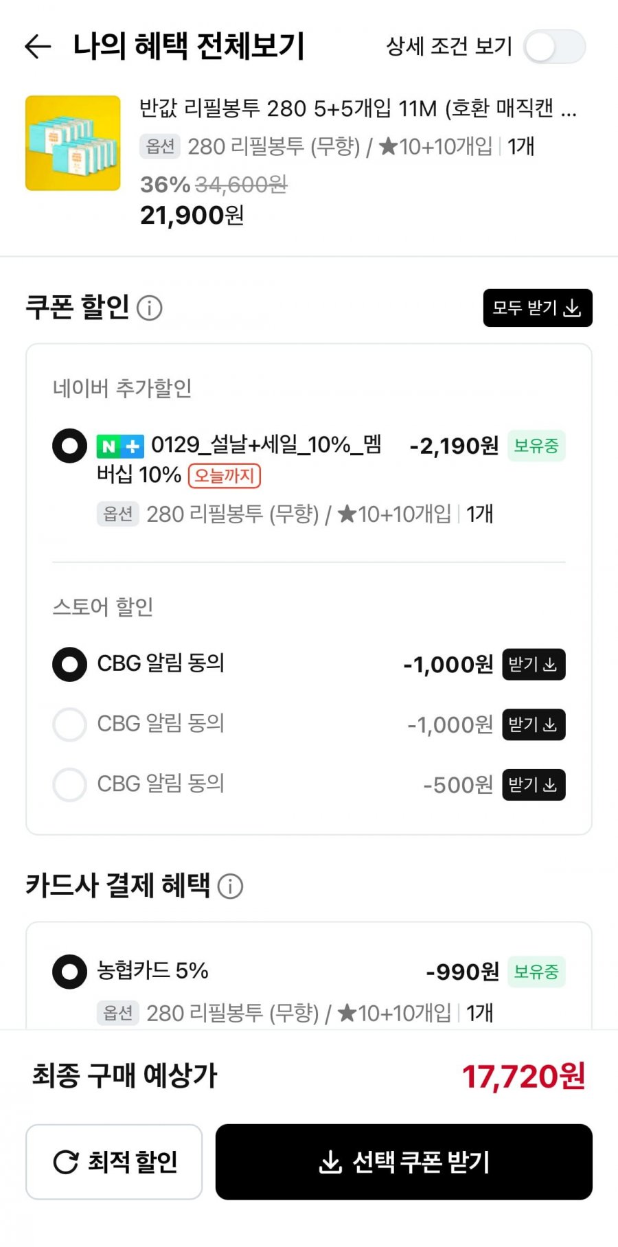This screenshot has width=618, height=1247.
Task: Select the 농협카드 5% radio option
Action: tap(70, 972)
